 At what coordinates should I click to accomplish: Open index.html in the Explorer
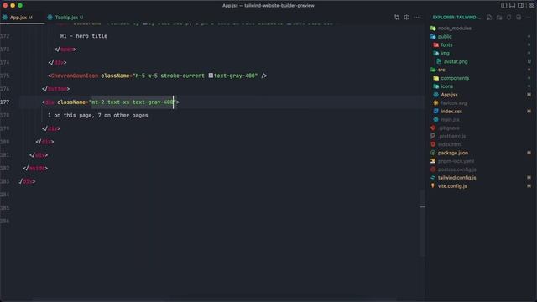pos(450,144)
